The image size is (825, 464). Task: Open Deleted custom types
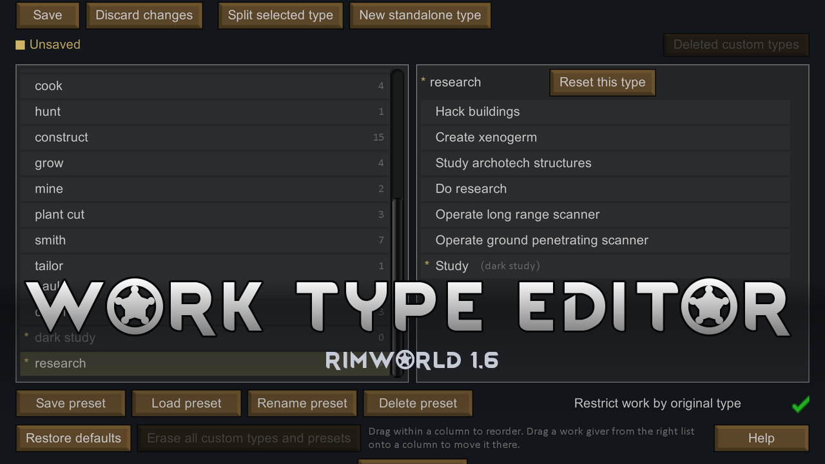736,44
